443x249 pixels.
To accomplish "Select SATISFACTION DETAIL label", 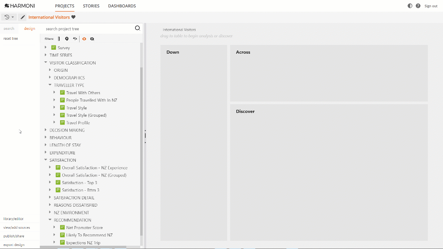I will [x=74, y=198].
